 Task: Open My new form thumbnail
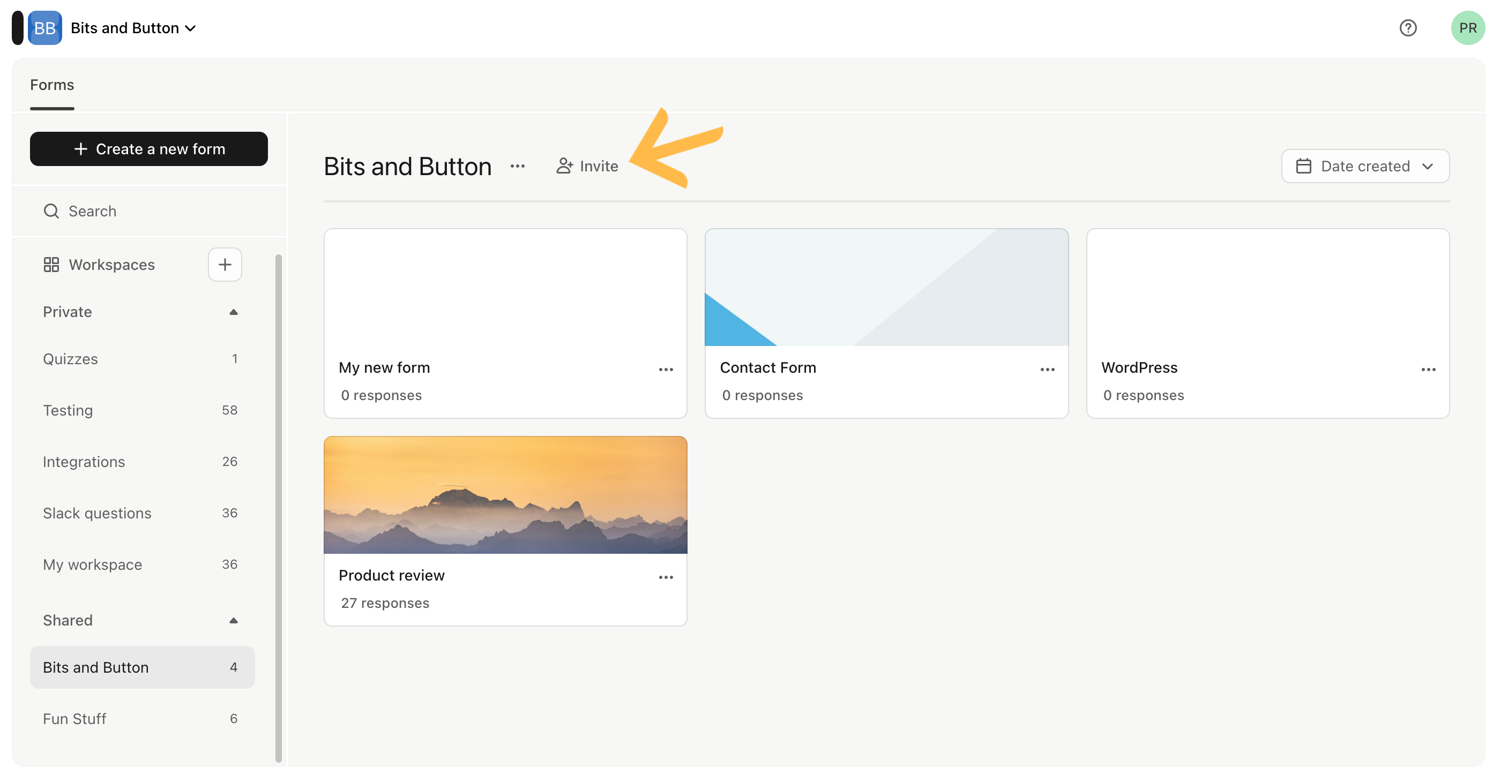coord(505,287)
